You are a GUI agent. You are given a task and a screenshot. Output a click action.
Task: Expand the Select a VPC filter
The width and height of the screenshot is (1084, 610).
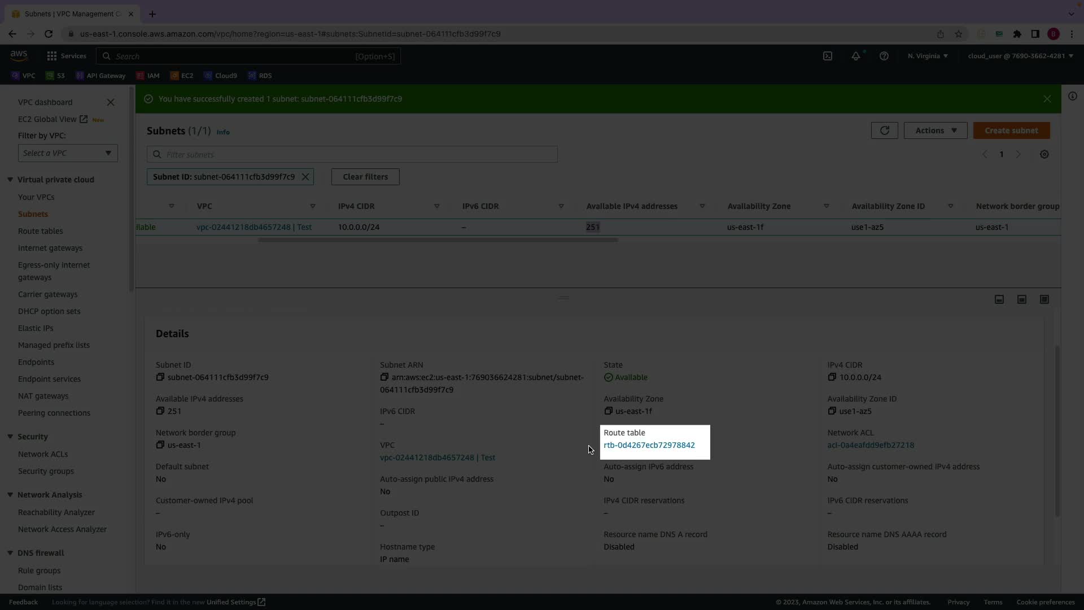pos(68,153)
